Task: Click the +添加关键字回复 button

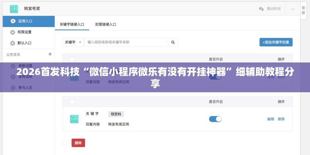Action: point(276,42)
